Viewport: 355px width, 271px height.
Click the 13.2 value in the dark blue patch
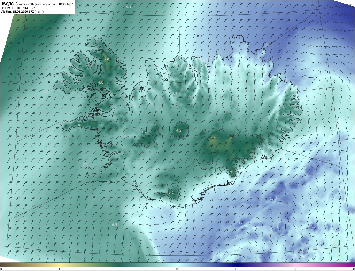click(x=313, y=227)
